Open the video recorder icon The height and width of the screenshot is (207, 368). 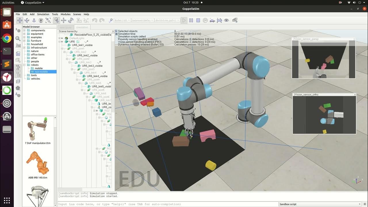point(18,88)
